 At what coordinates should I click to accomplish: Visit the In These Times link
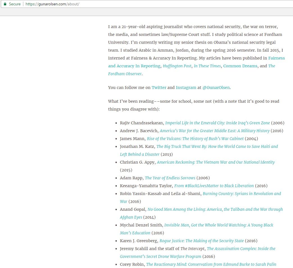207,66
